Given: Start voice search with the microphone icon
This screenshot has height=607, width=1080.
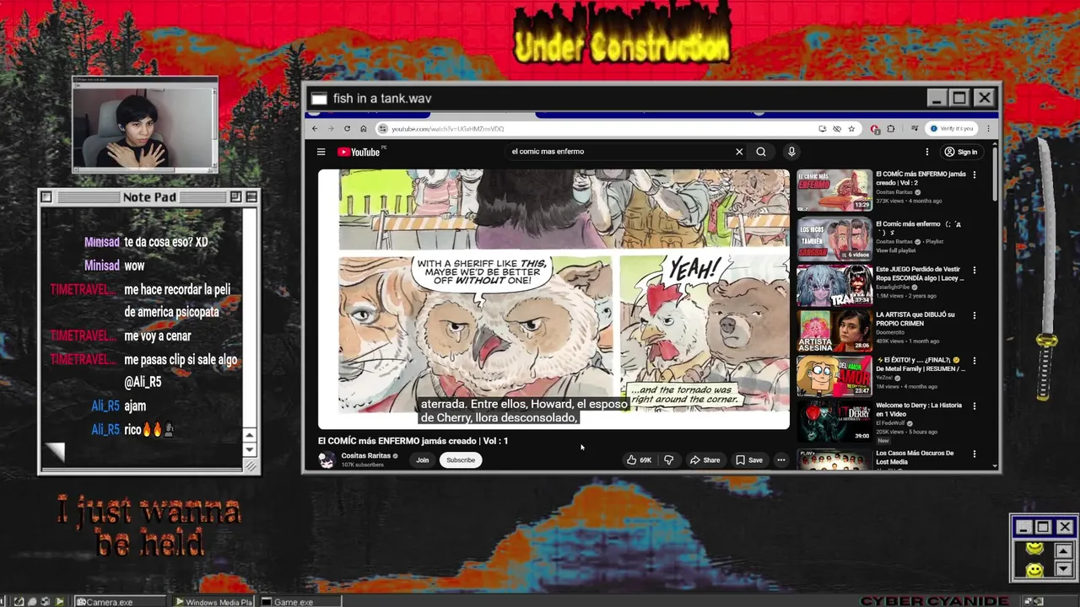Looking at the screenshot, I should tap(791, 152).
